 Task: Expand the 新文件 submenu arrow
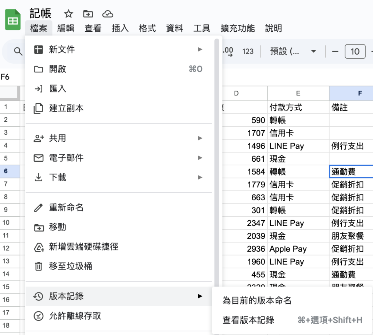pyautogui.click(x=200, y=50)
